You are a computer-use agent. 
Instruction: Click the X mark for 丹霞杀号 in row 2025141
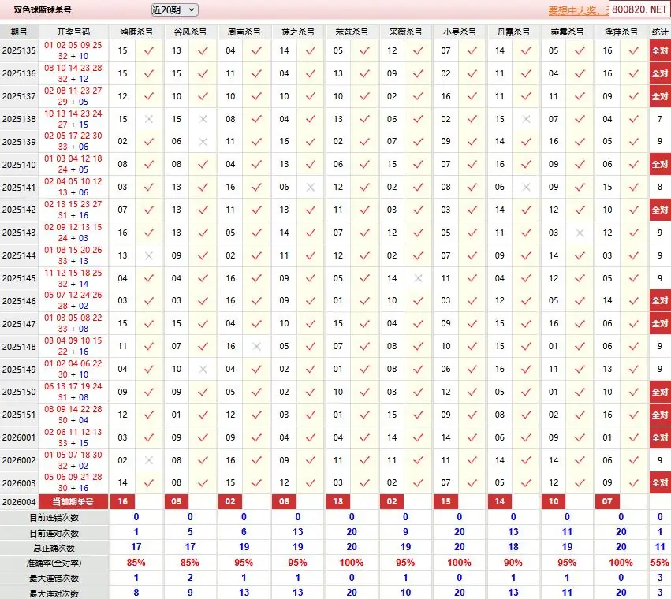pos(526,188)
